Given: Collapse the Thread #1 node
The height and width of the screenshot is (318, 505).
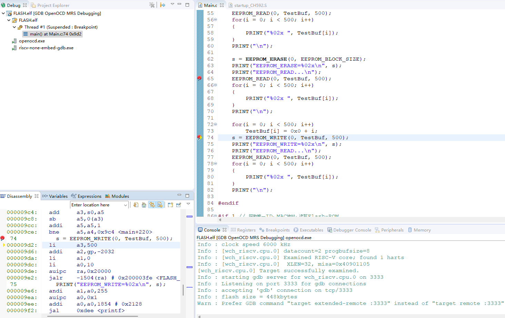Looking at the screenshot, I should (14, 27).
